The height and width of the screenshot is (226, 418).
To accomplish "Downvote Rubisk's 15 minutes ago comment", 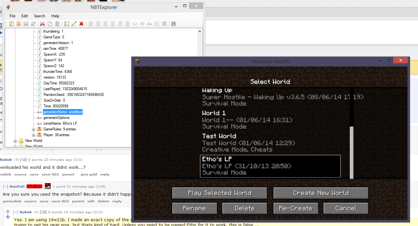I will 8,217.
